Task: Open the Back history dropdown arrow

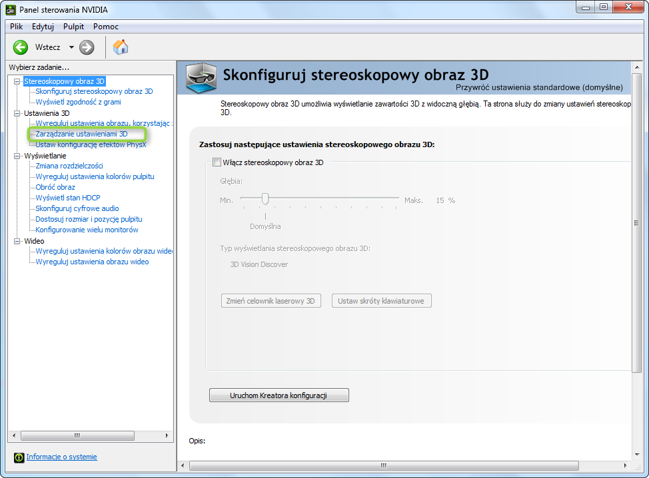Action: tap(71, 47)
